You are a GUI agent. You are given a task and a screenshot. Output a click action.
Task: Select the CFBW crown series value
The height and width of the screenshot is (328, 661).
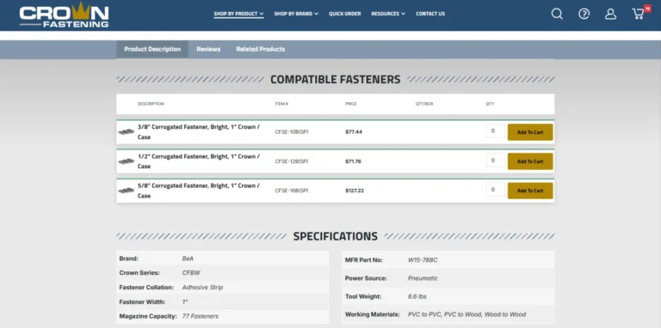pyautogui.click(x=191, y=273)
